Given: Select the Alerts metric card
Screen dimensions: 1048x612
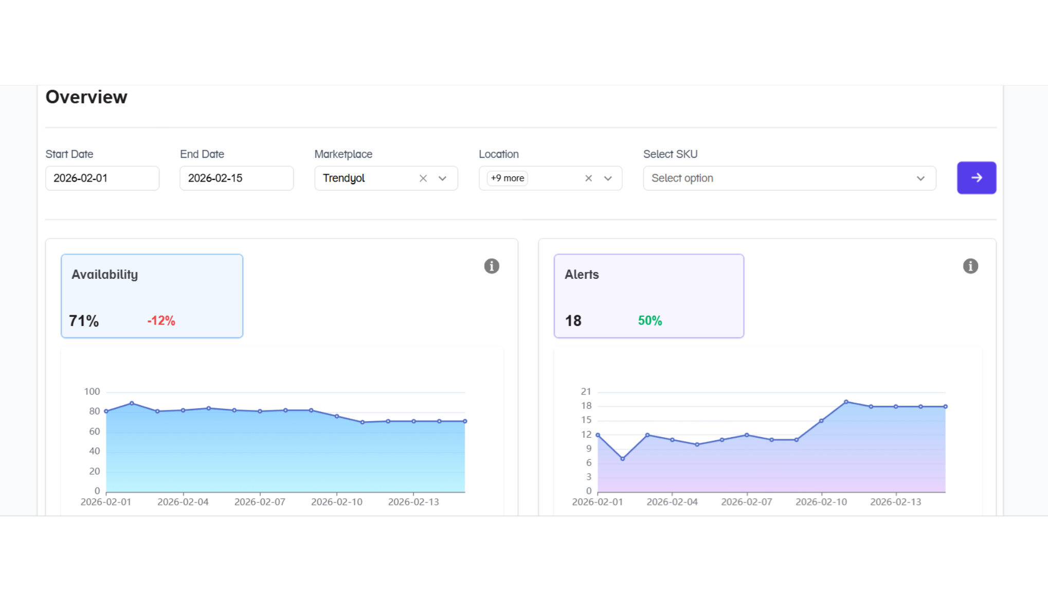Looking at the screenshot, I should click(648, 296).
